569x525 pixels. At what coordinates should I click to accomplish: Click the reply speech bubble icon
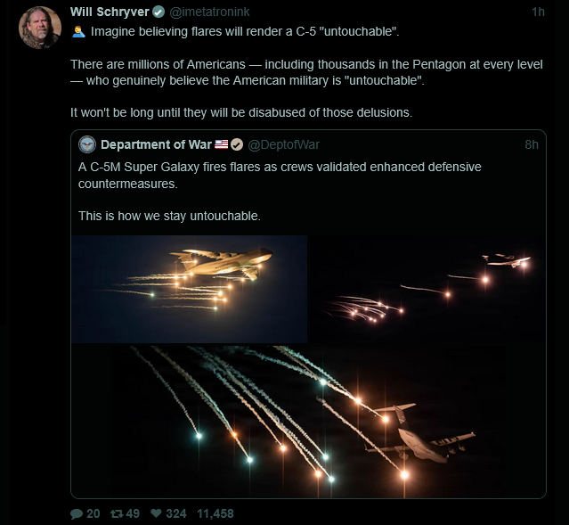pos(77,513)
